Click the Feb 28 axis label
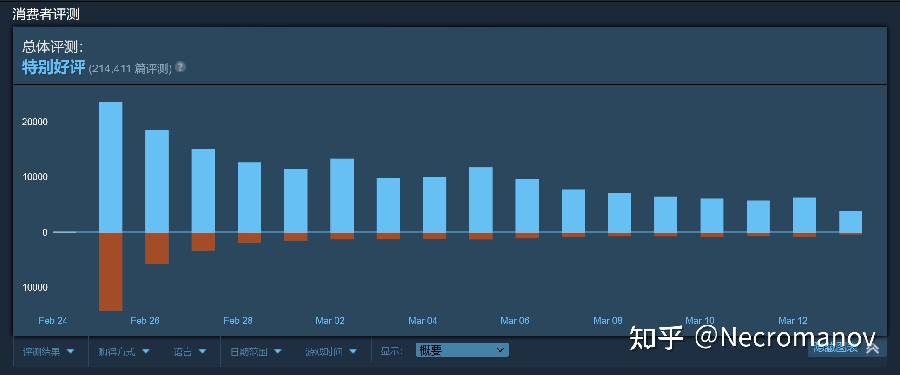The height and width of the screenshot is (375, 900). click(238, 321)
